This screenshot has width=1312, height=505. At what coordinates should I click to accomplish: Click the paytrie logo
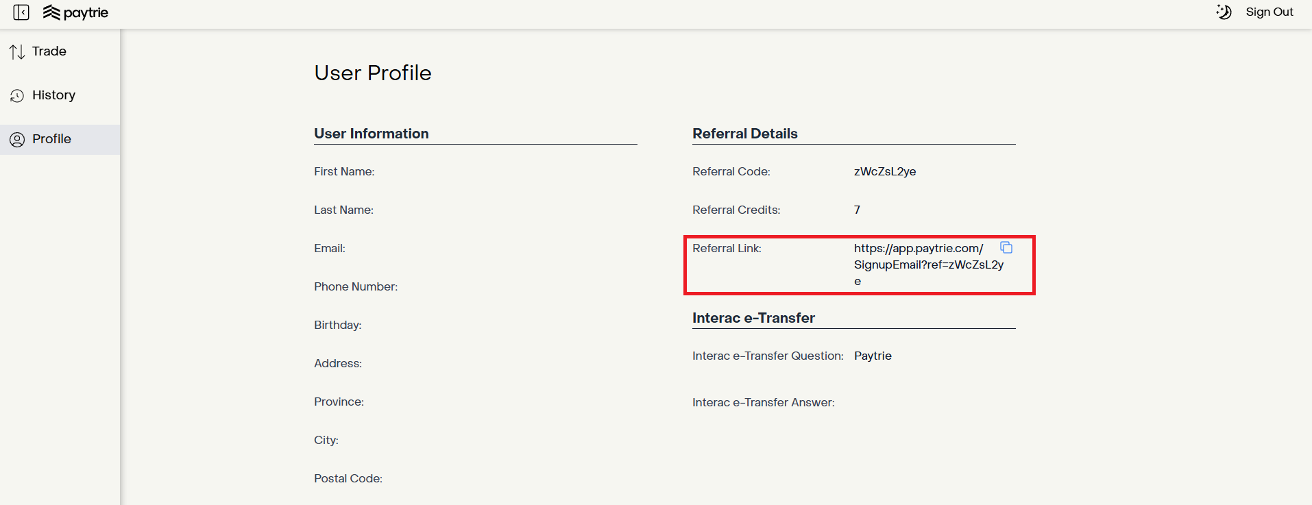pyautogui.click(x=75, y=12)
